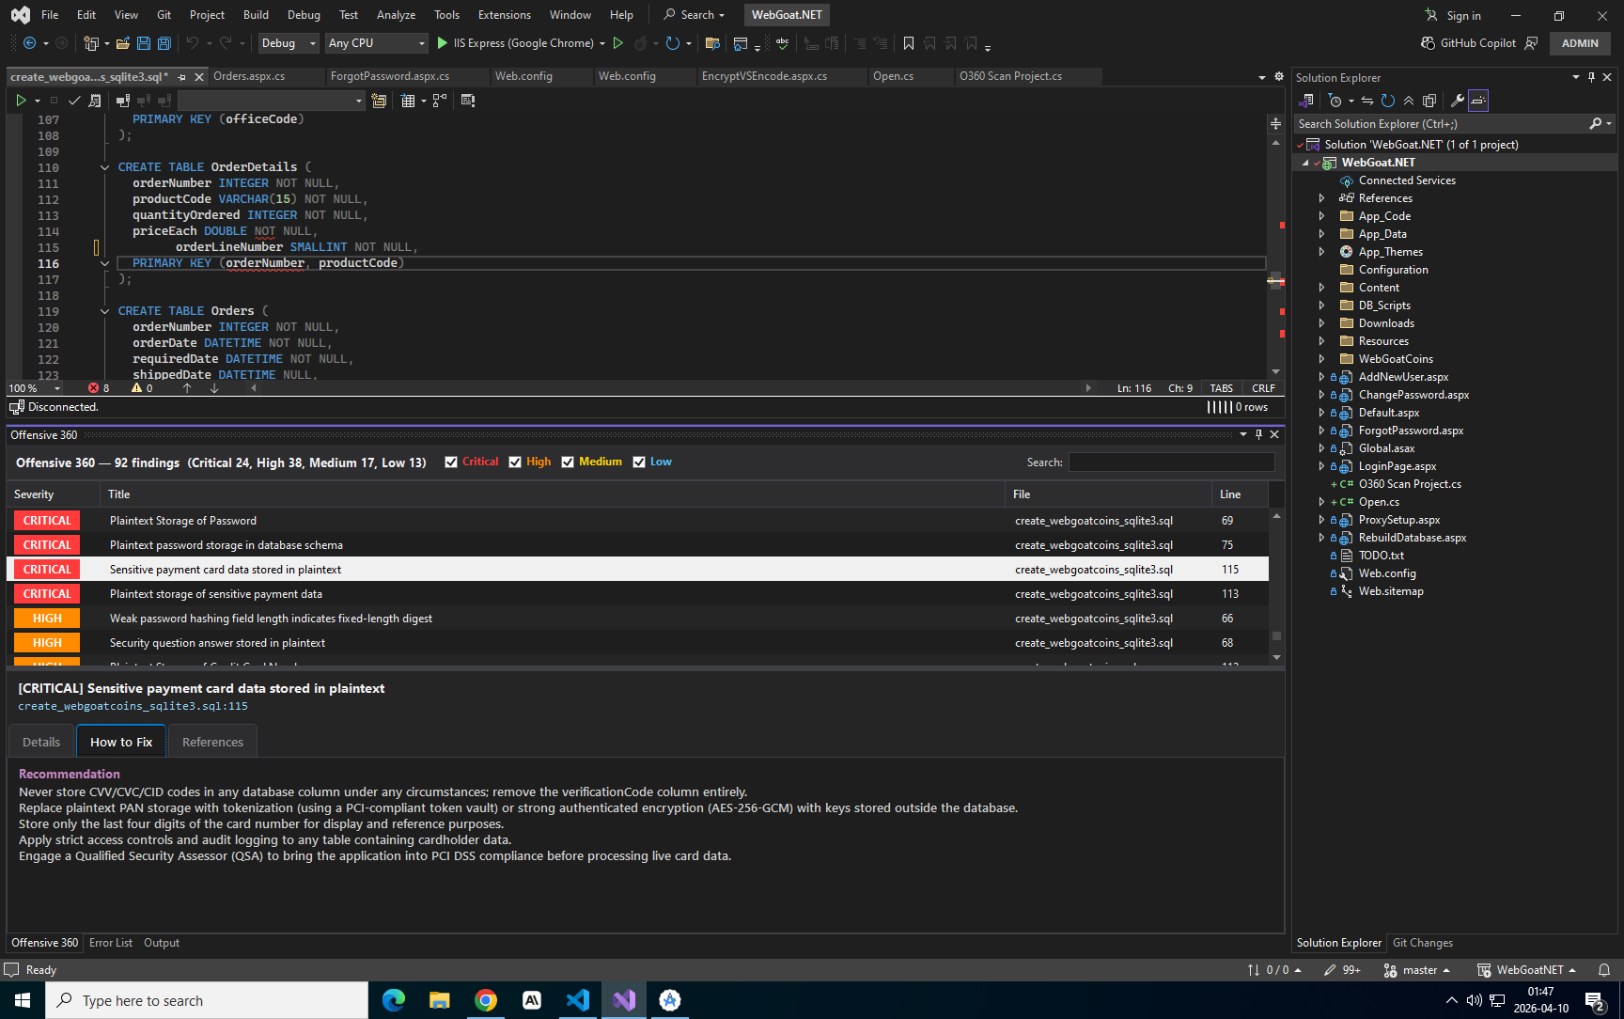Screen dimensions: 1624x1019
Task: Launch Google Chrome from the taskbar
Action: pyautogui.click(x=486, y=1000)
